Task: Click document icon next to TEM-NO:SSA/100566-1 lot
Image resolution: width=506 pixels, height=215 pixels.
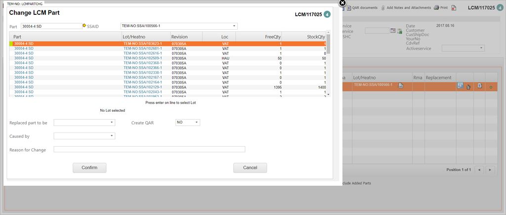Action: pos(401,86)
